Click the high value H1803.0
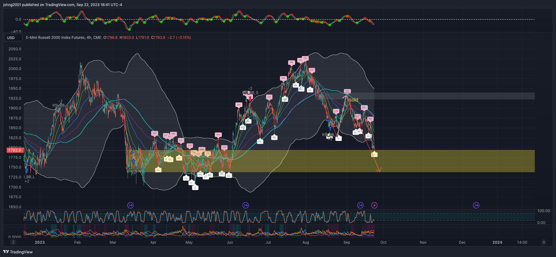The width and height of the screenshot is (556, 257). [x=127, y=38]
